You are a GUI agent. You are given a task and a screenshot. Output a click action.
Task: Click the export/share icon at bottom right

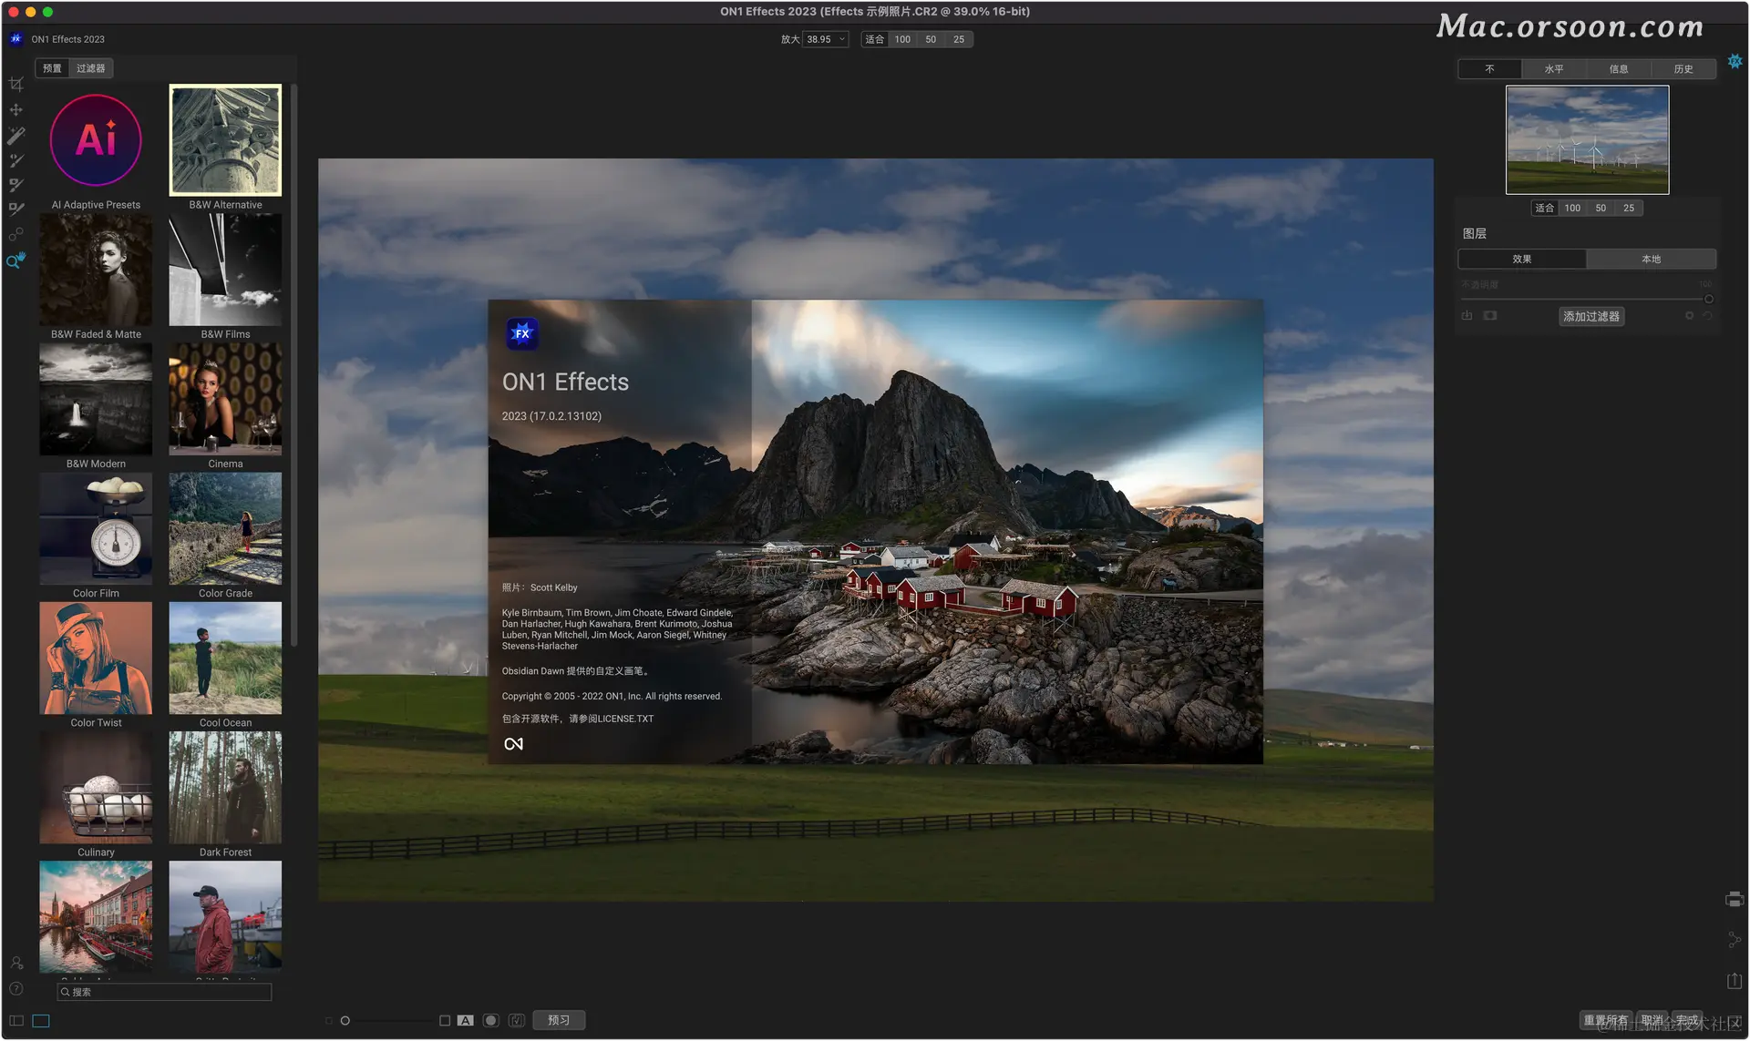point(1734,981)
